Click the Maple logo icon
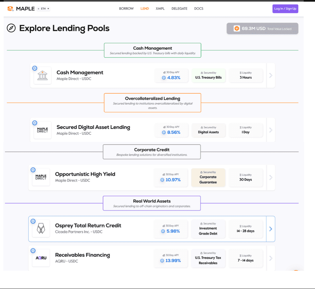The image size is (315, 289). [11, 9]
